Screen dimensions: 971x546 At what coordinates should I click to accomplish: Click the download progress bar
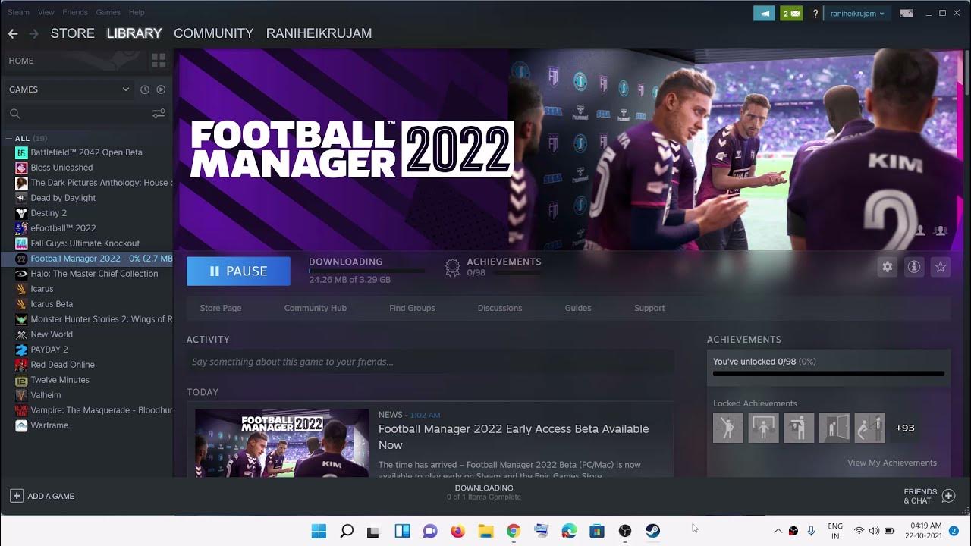366,271
